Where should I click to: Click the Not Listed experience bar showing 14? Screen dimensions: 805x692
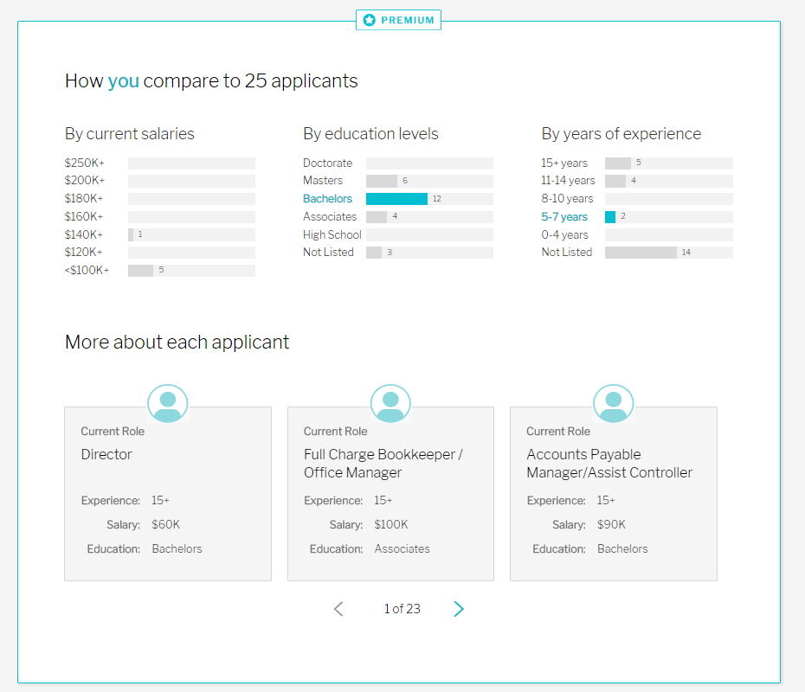641,253
